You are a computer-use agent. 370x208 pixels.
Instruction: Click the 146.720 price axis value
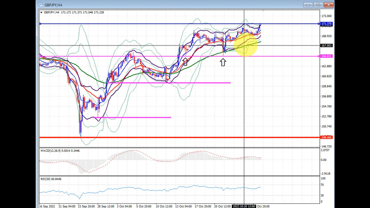pos(326,146)
